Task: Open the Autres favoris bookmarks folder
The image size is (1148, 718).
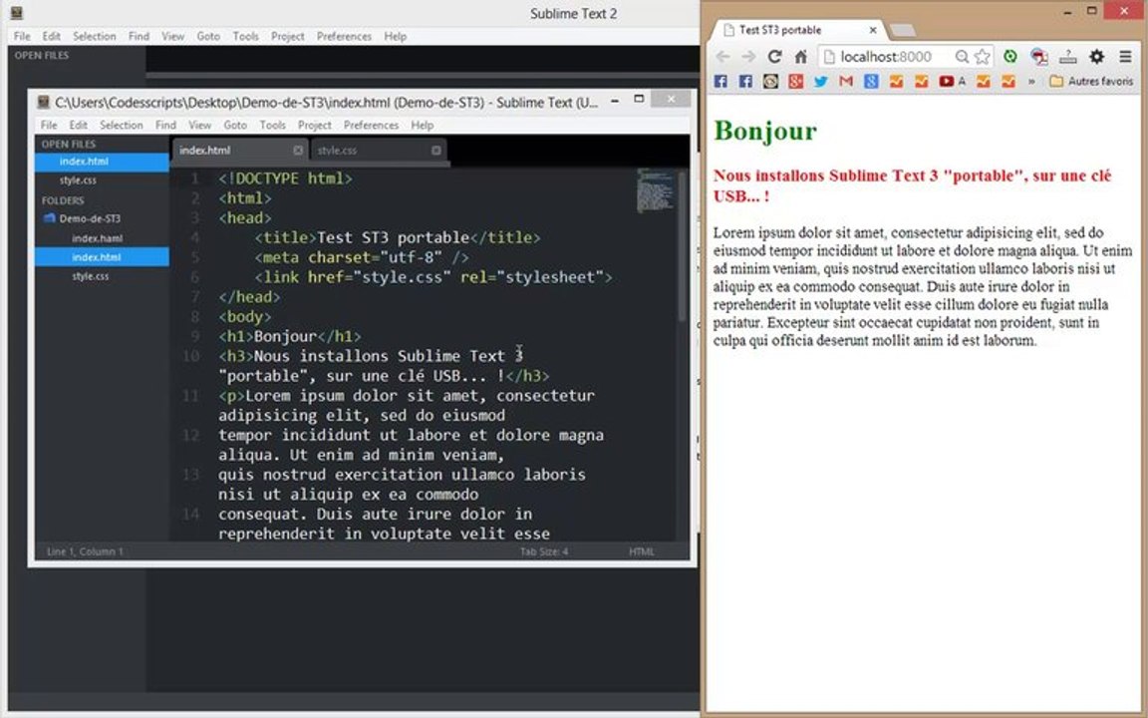Action: (x=1091, y=82)
